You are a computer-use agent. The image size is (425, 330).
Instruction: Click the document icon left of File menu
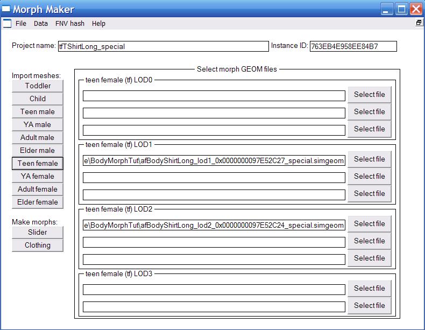tap(8, 24)
